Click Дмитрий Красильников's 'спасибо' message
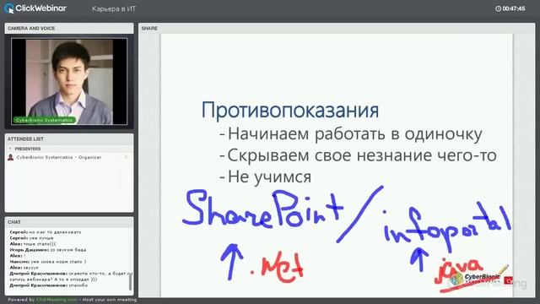540x304 pixels. (x=49, y=285)
